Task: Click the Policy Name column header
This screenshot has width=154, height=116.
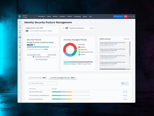Action: (32, 89)
